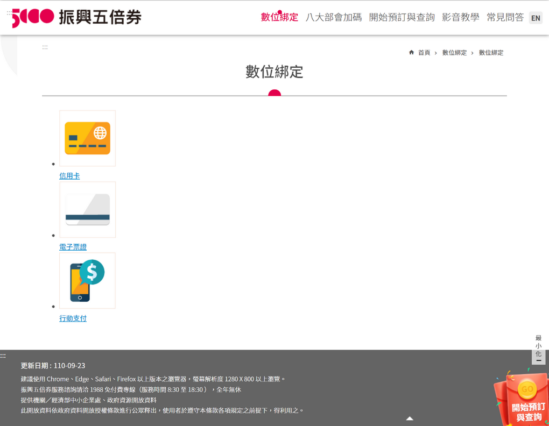Follow the 信用卡 link
This screenshot has height=426, width=549.
point(69,176)
